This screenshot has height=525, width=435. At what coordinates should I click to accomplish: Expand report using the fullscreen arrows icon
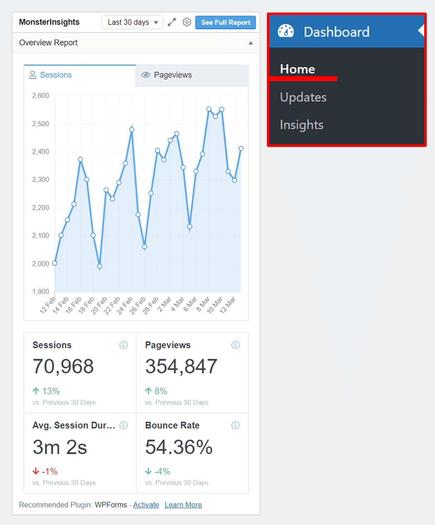point(172,22)
